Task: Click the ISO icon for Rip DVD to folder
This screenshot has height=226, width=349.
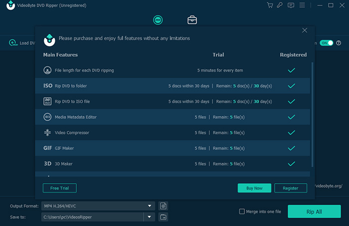Action: click(x=48, y=86)
